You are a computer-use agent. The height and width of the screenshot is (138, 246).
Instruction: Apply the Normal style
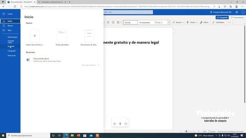130,23
